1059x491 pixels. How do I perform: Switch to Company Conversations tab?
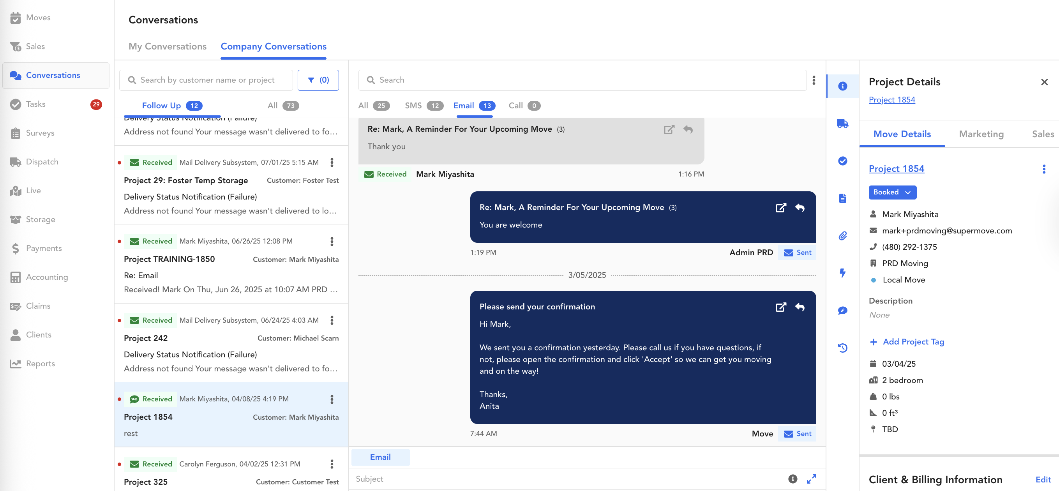pos(274,46)
